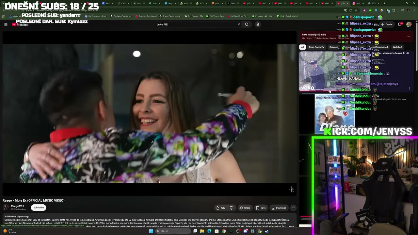Select the Watched filter chip
418x235 pixels.
pos(397,47)
